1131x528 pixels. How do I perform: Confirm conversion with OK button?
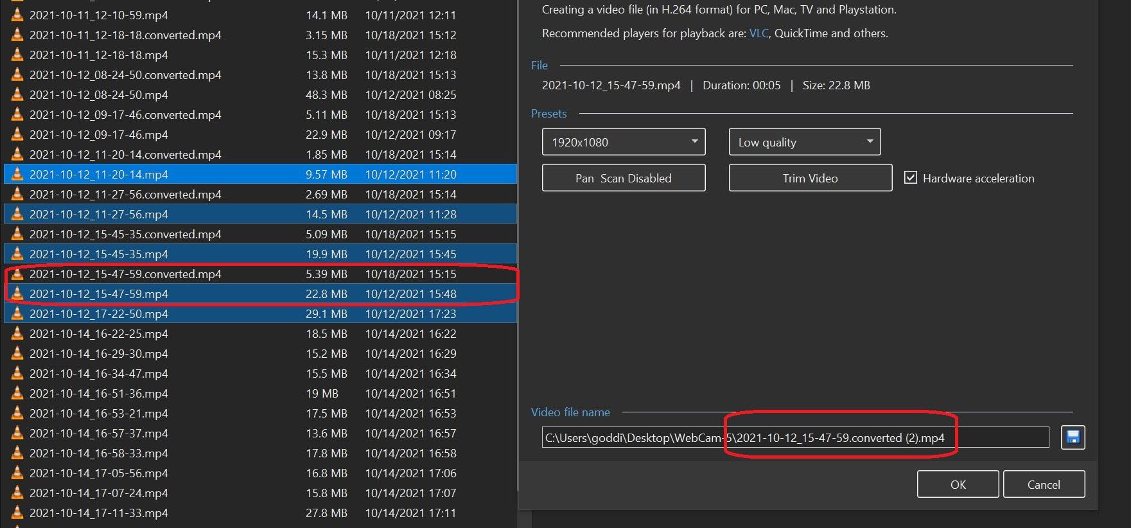tap(958, 484)
